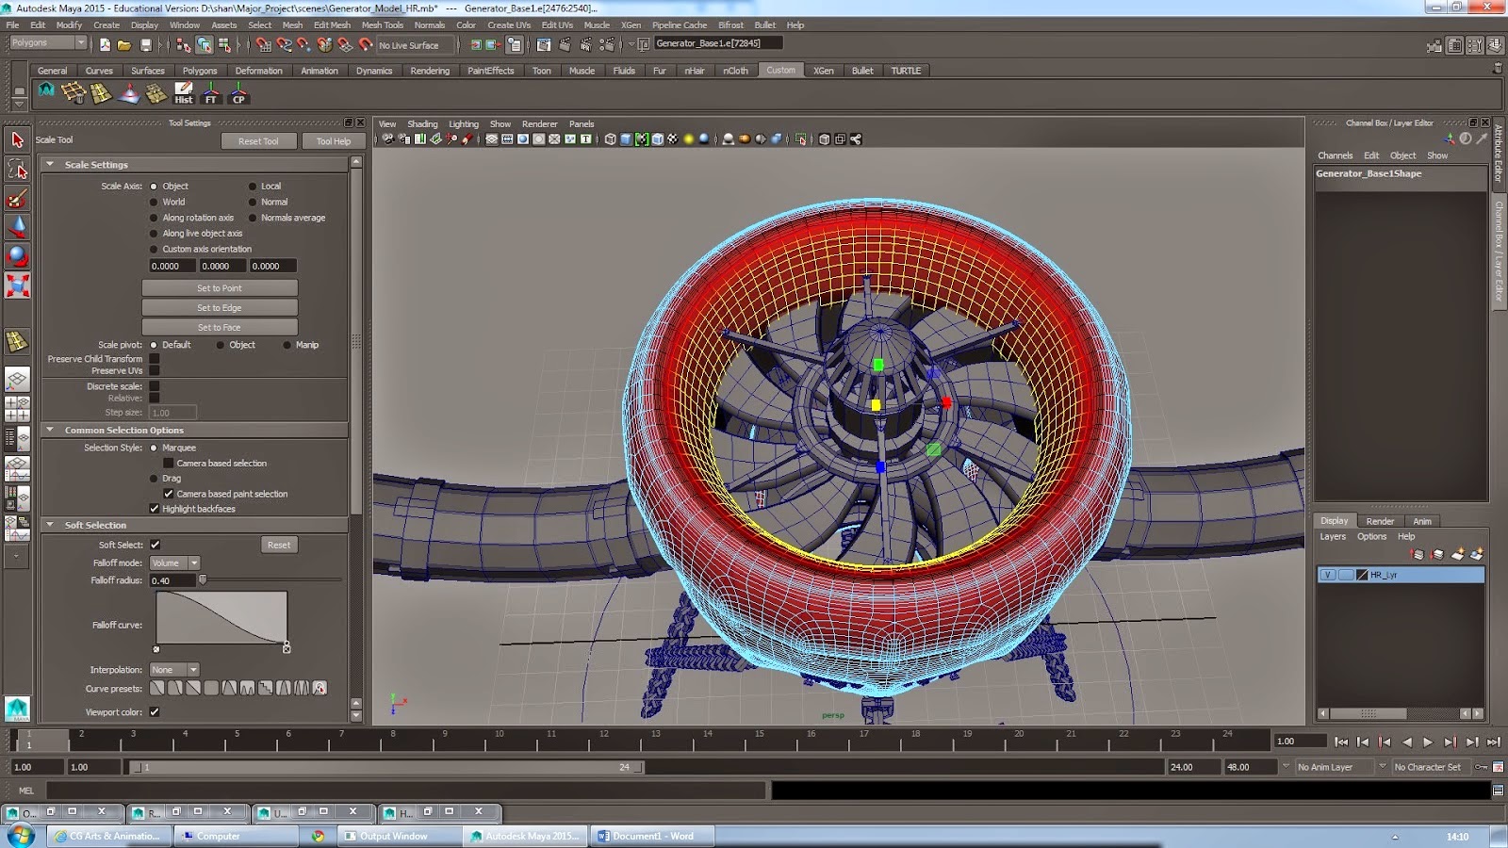Pick the Lasso select tool in the toolbox

[x=17, y=169]
